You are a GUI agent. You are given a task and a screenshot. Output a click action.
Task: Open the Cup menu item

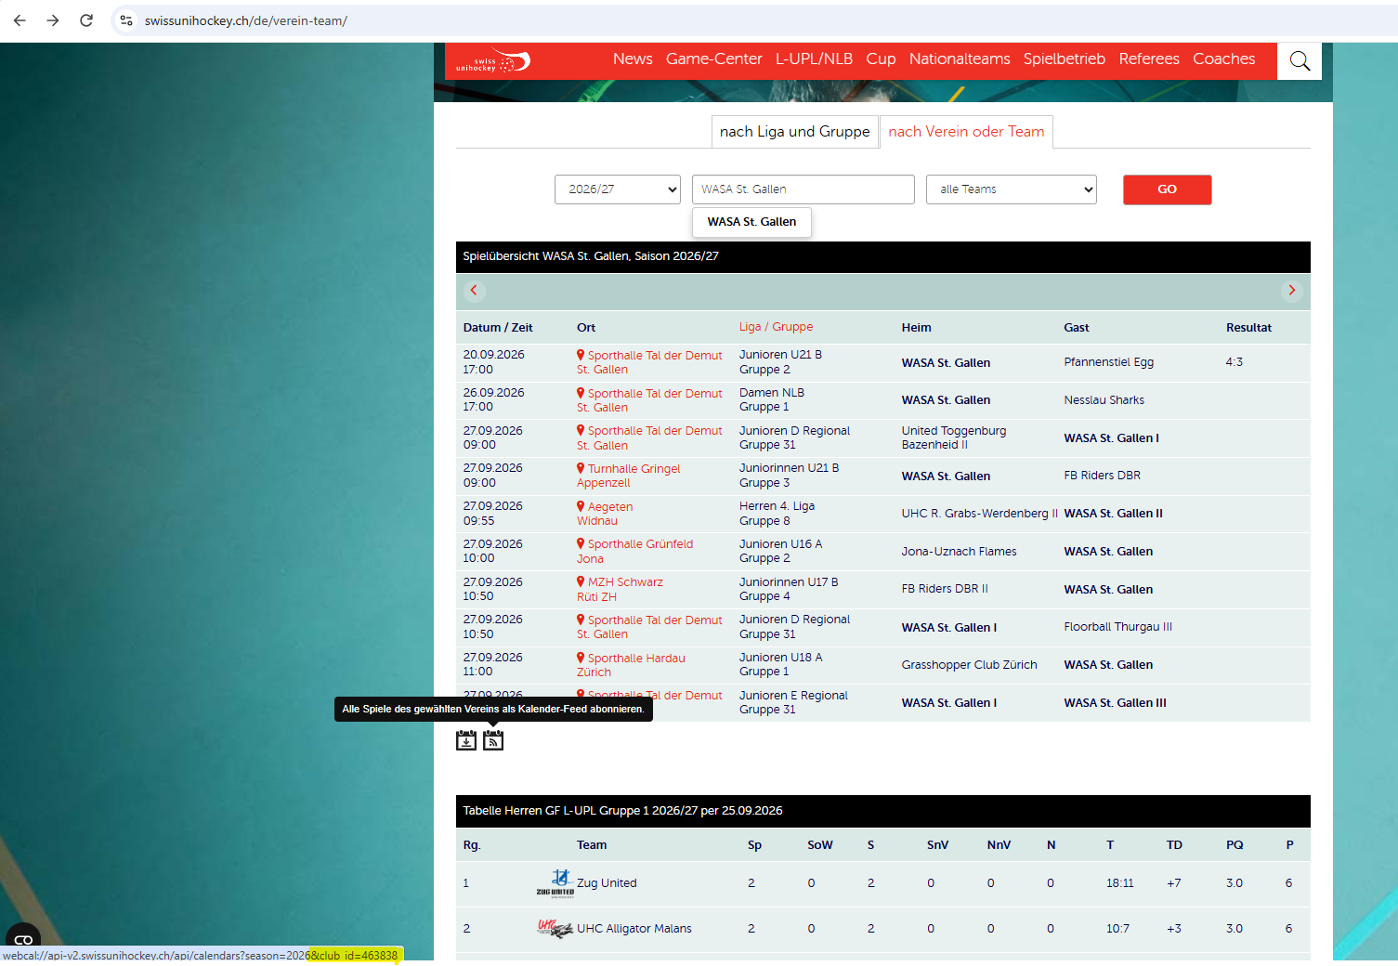coord(881,59)
